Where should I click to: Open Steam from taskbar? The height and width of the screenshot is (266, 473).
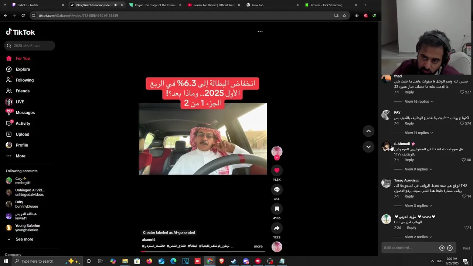pos(234,261)
